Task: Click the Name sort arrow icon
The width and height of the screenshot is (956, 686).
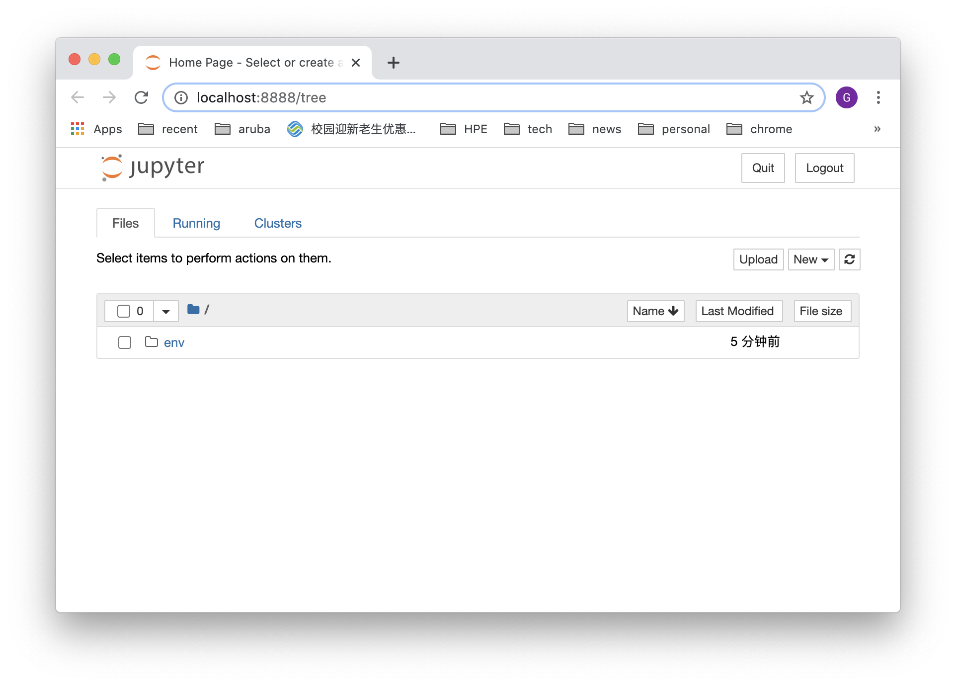Action: point(672,311)
